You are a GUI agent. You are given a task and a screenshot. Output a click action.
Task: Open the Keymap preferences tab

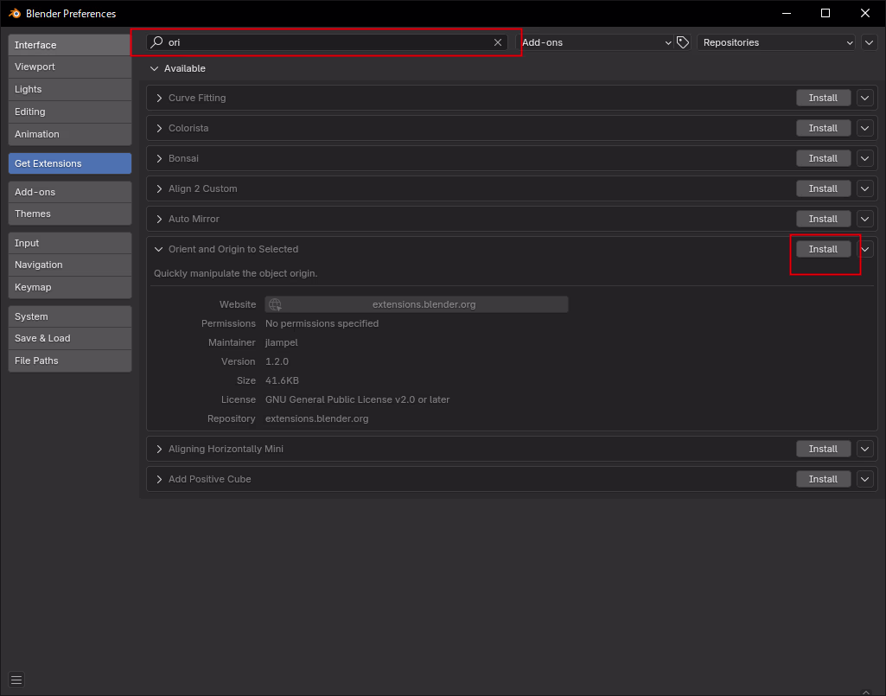tap(70, 287)
